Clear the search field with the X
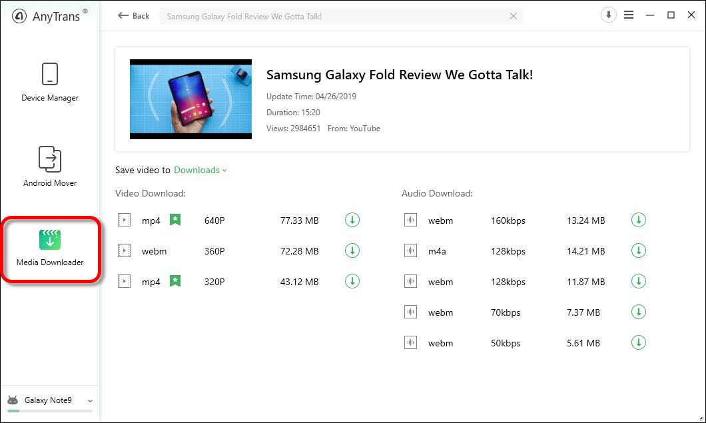This screenshot has height=423, width=706. tap(513, 16)
